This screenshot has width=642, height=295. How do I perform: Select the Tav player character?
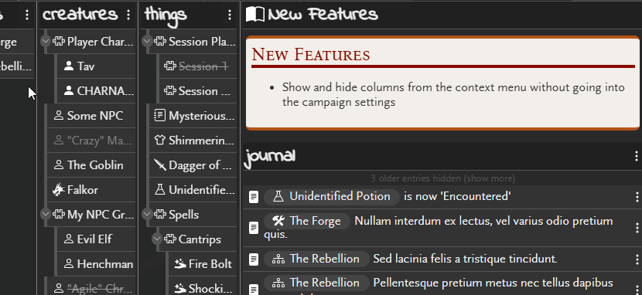point(95,66)
